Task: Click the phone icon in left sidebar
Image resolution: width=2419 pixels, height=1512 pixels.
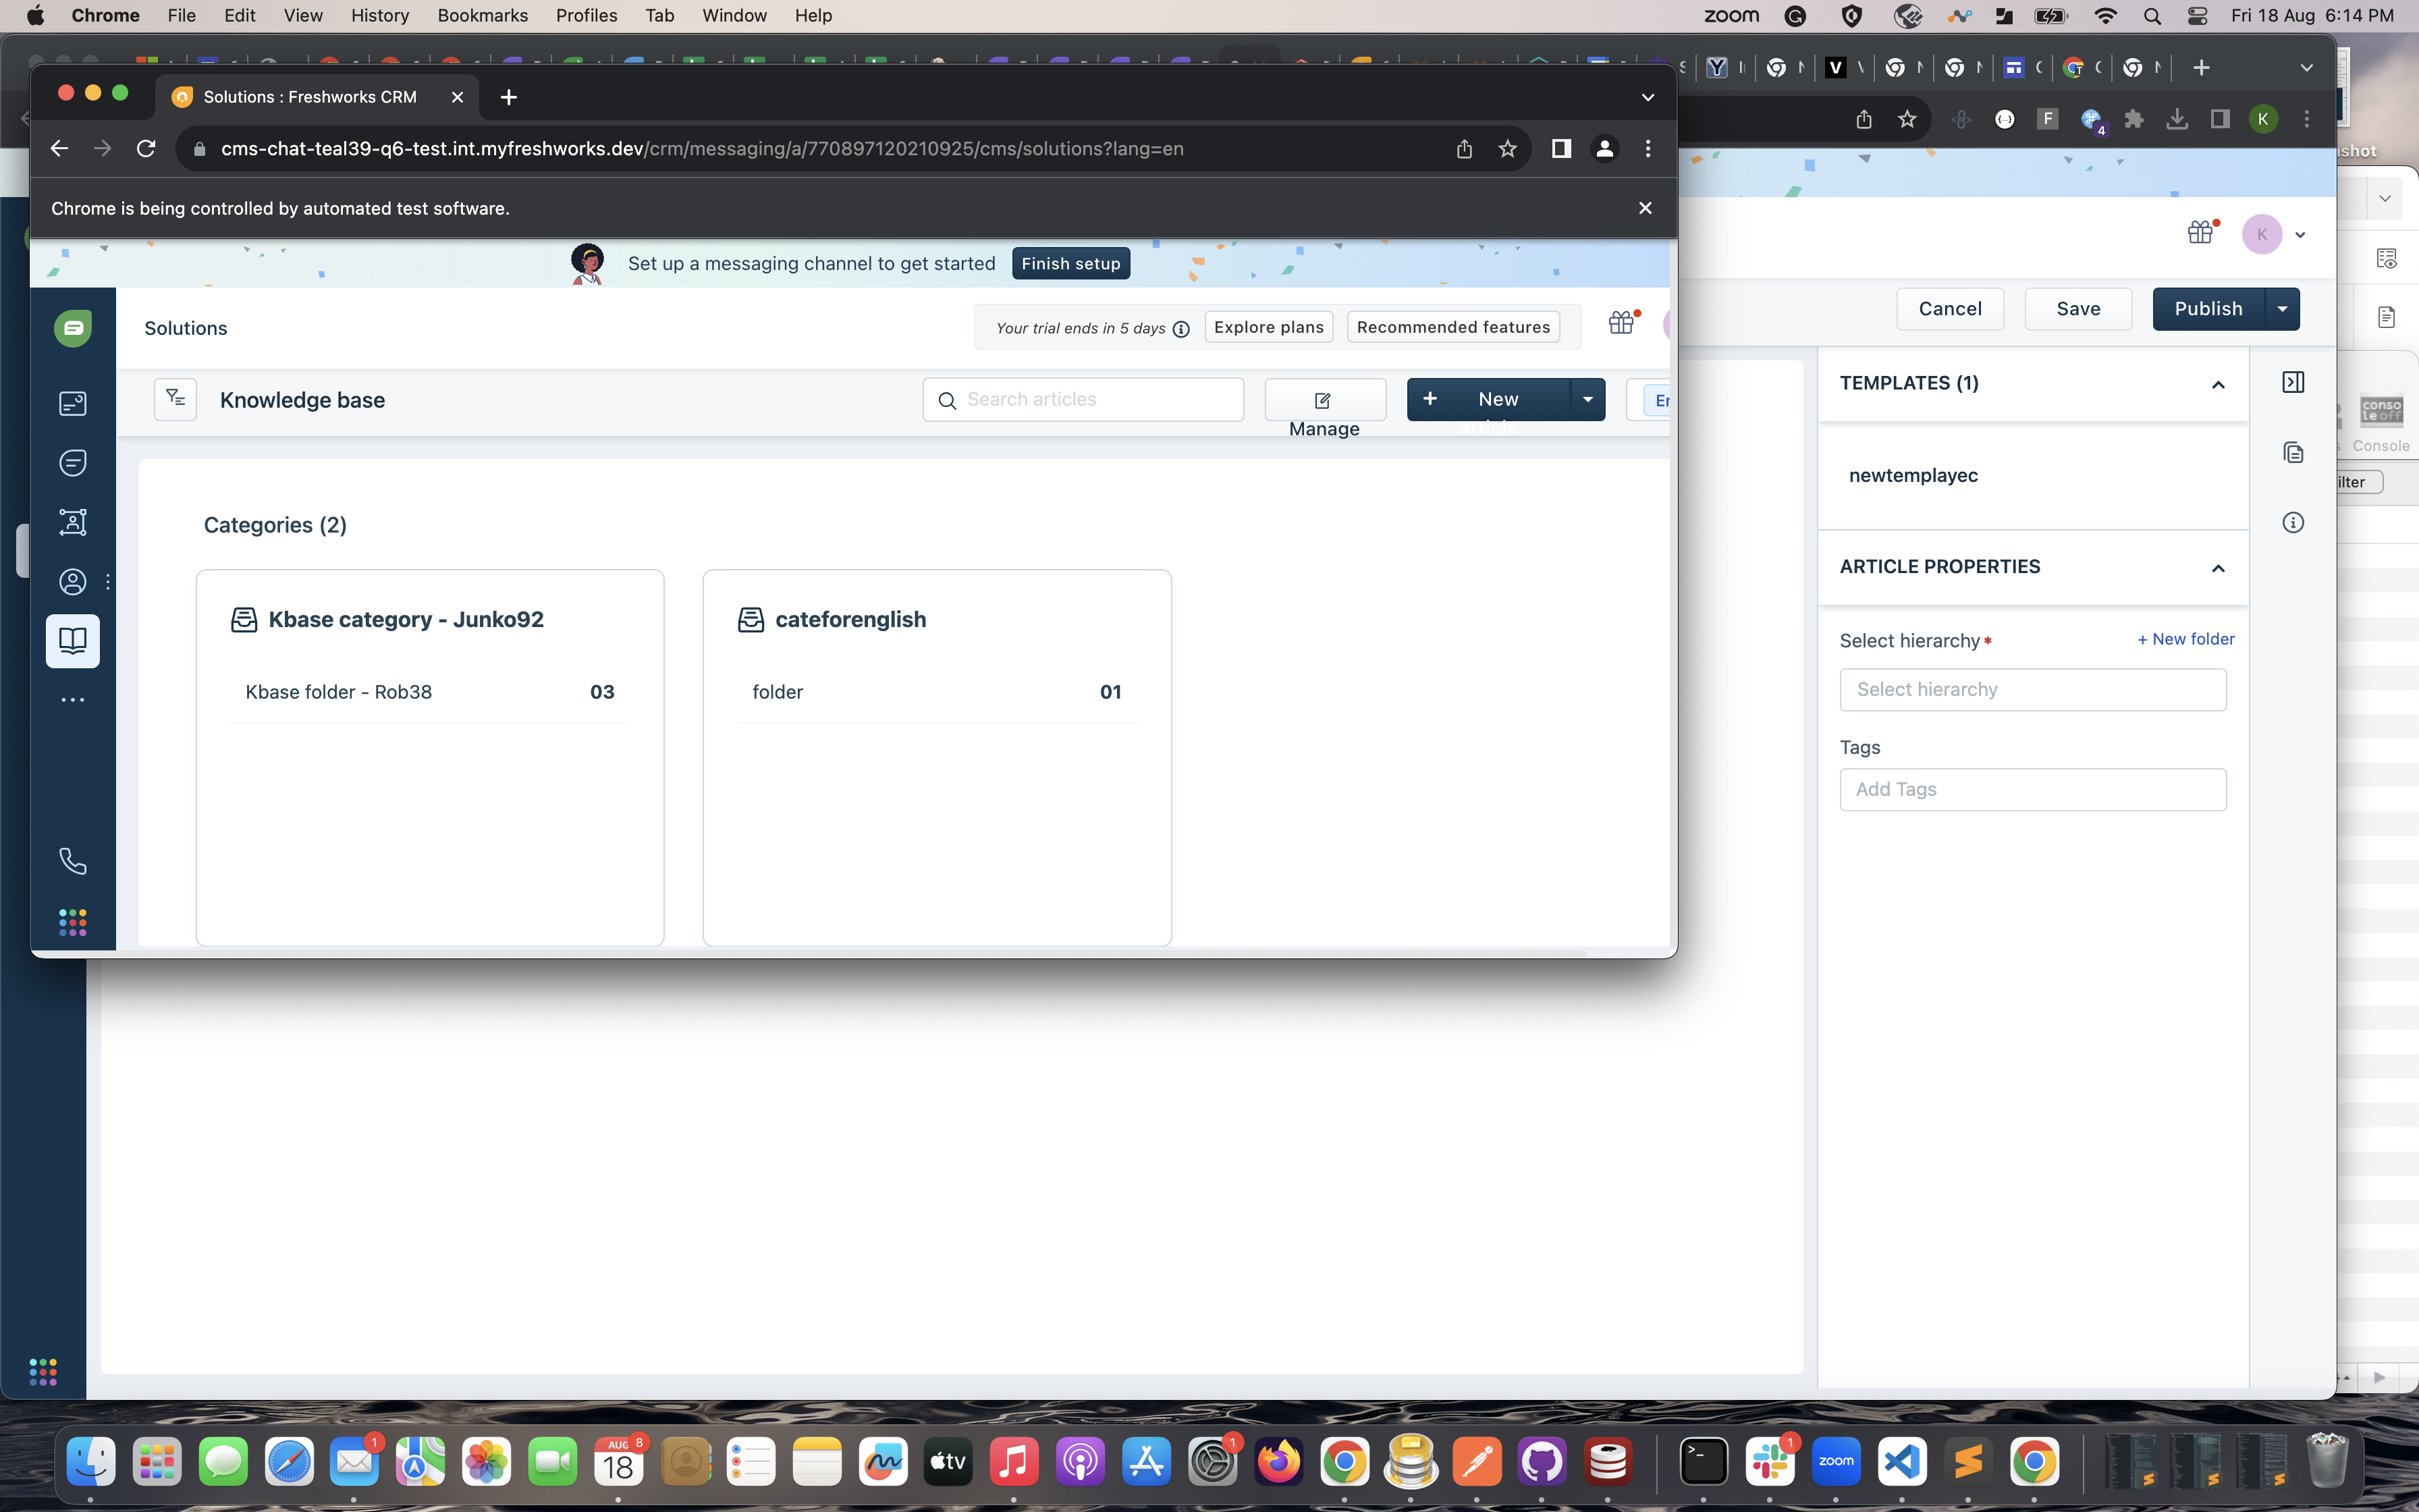Action: (73, 861)
